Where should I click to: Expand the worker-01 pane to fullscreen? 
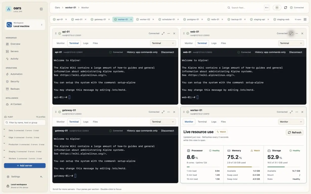[291, 112]
